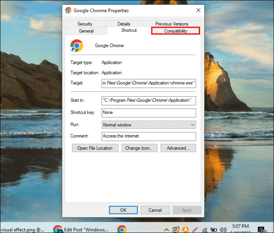Click the standalone Chrome taskbar icon
This screenshot has width=274, height=233.
(x=122, y=229)
